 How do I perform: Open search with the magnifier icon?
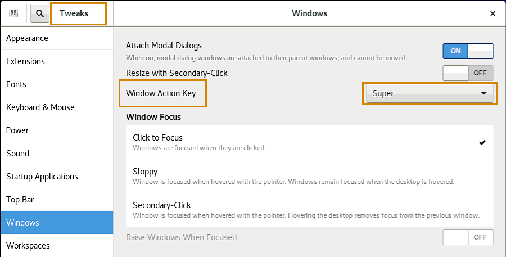click(40, 13)
